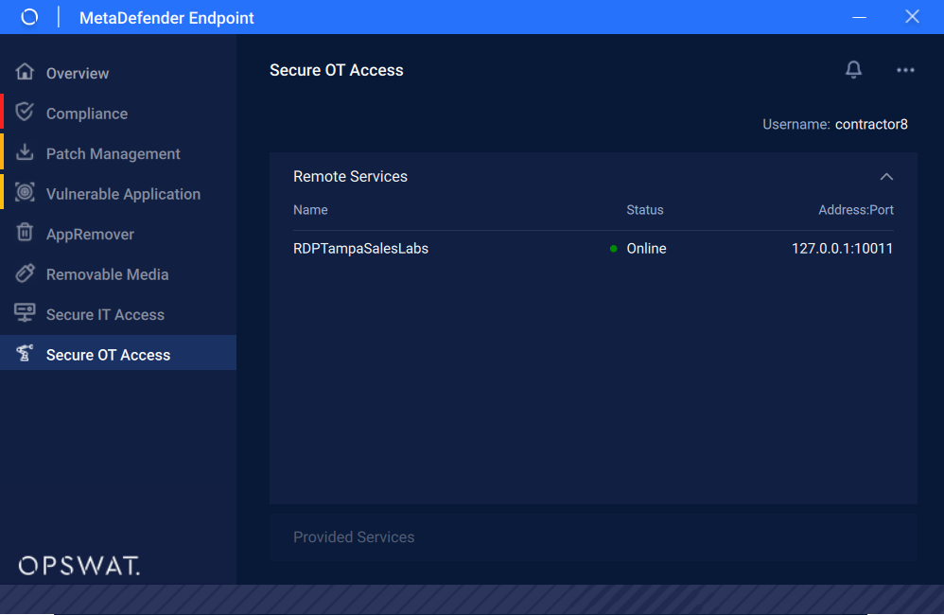Go to the Overview section
Viewport: 944px width, 615px height.
pyautogui.click(x=118, y=73)
